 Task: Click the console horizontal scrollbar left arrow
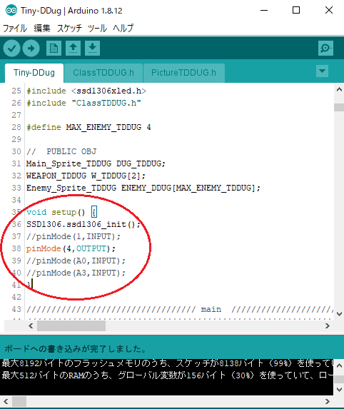6,401
